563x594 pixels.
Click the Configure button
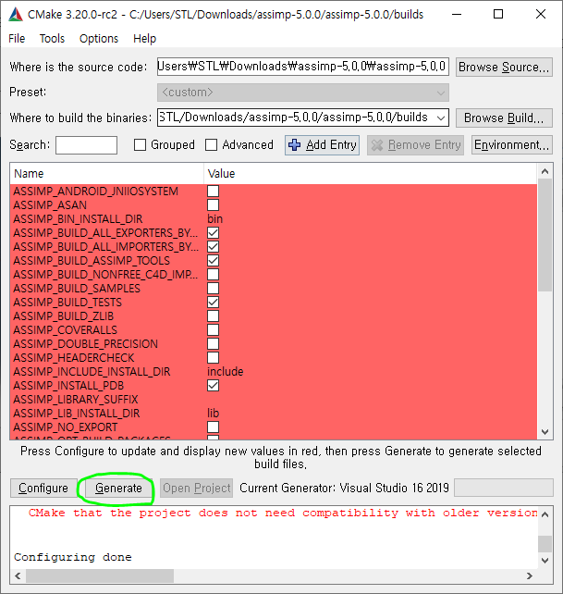pyautogui.click(x=43, y=488)
